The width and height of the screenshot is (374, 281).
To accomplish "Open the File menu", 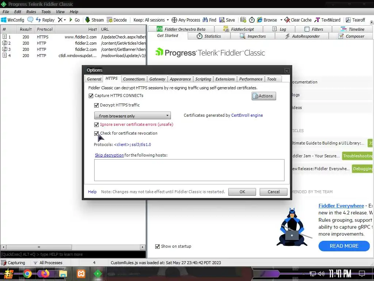I will tap(6, 12).
